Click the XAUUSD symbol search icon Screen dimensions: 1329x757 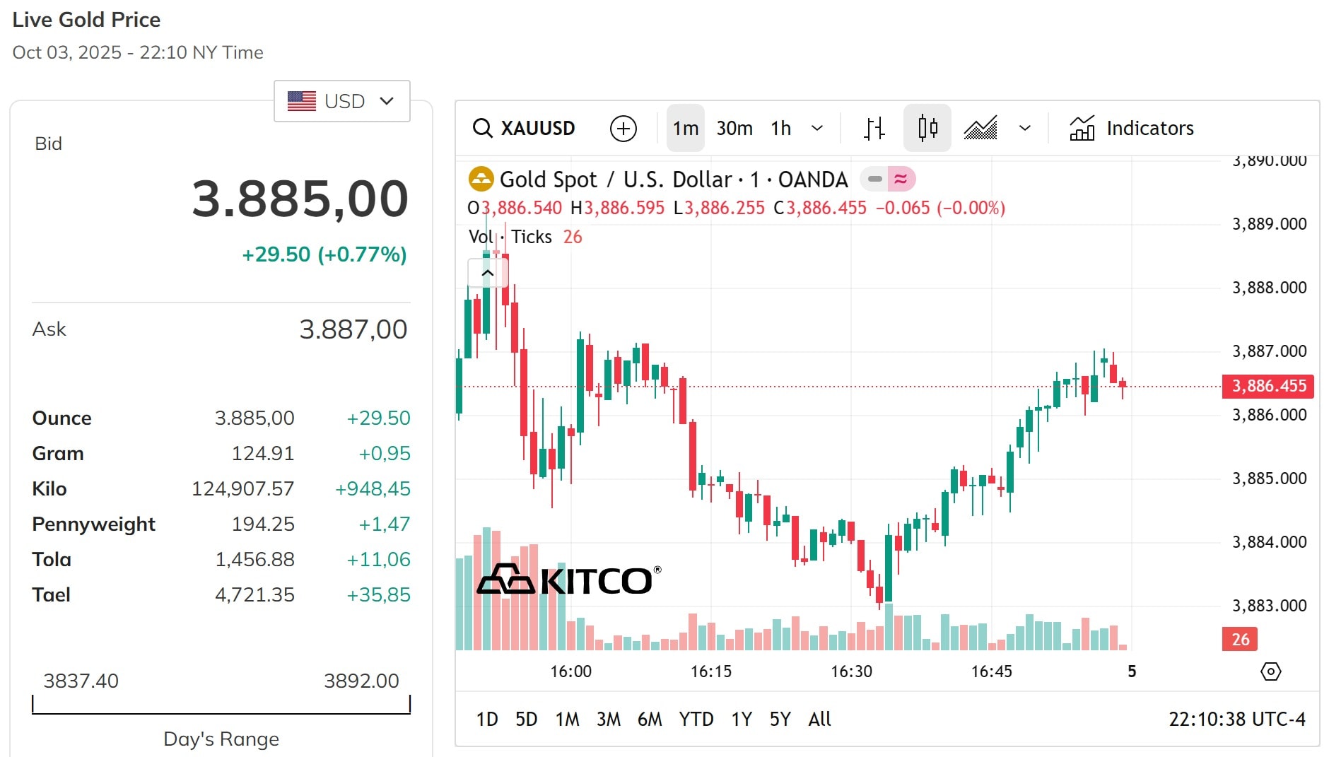(483, 129)
